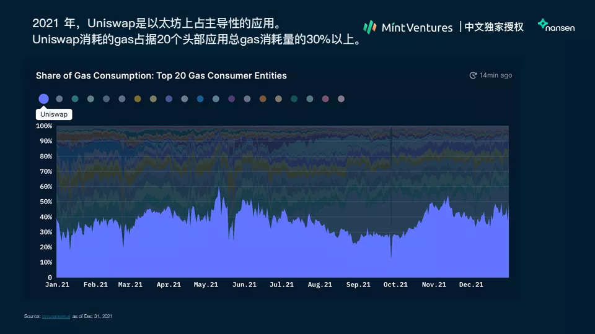Click the Nansen logo icon

pos(543,24)
